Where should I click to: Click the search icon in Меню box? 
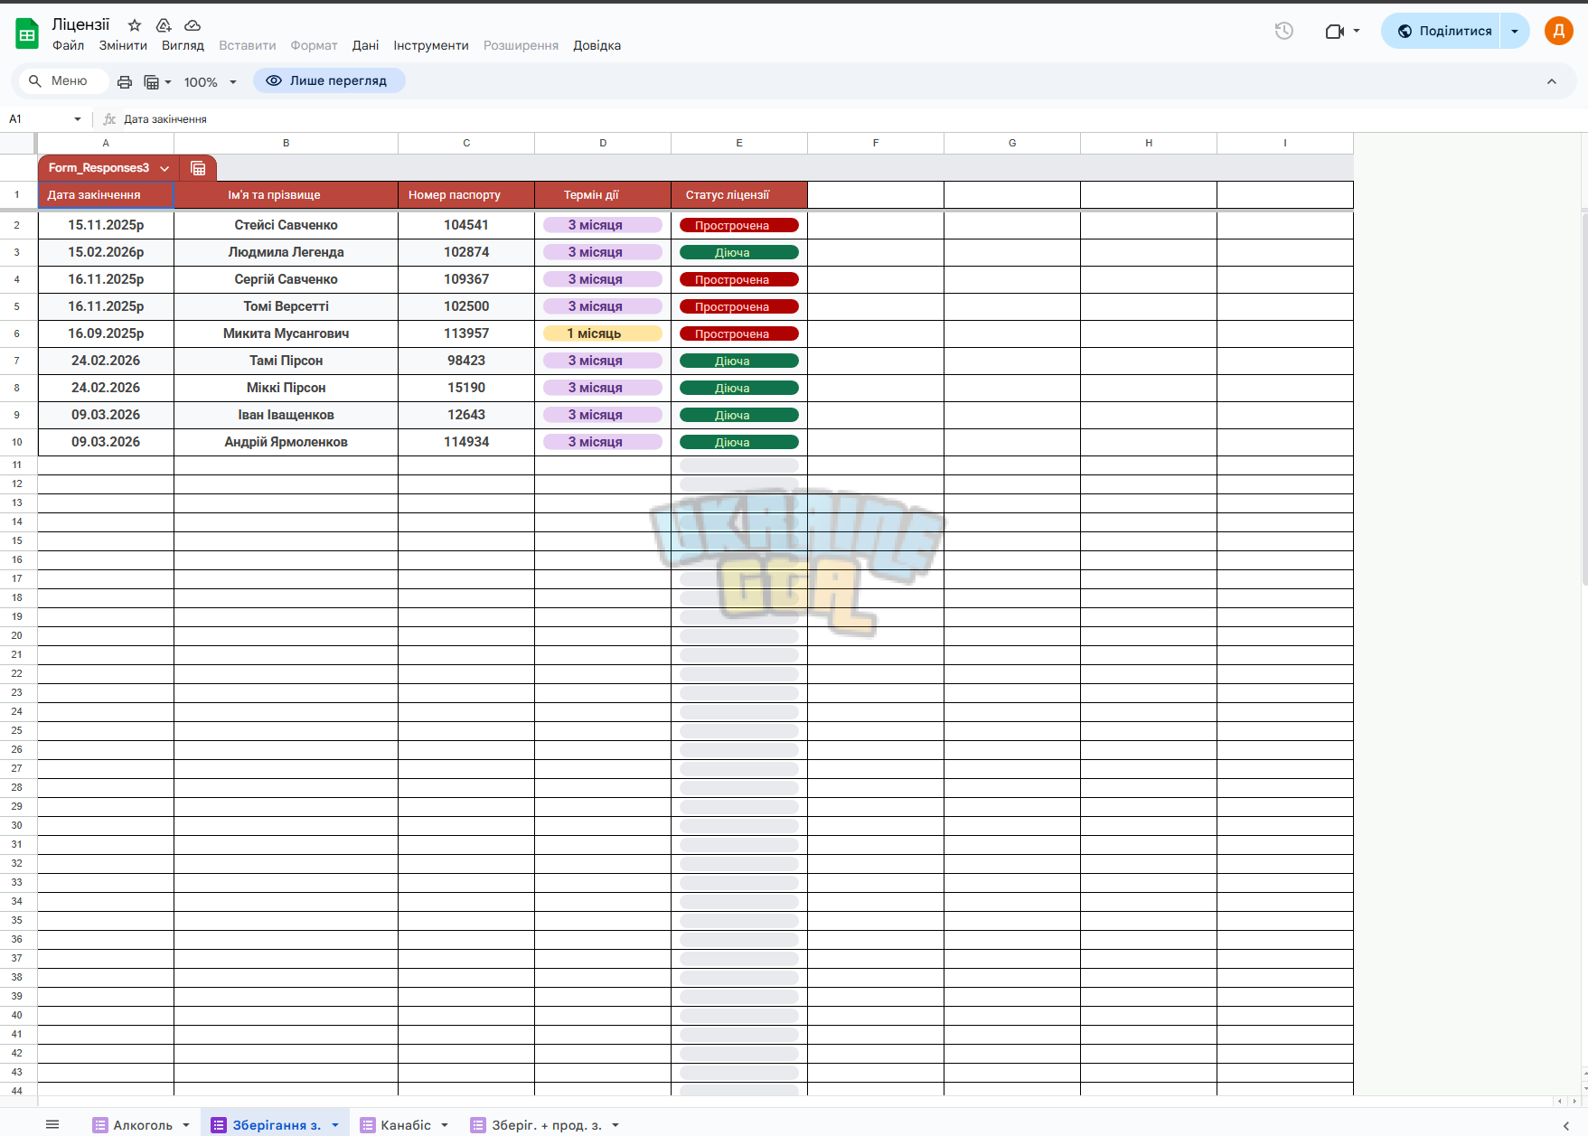[35, 81]
